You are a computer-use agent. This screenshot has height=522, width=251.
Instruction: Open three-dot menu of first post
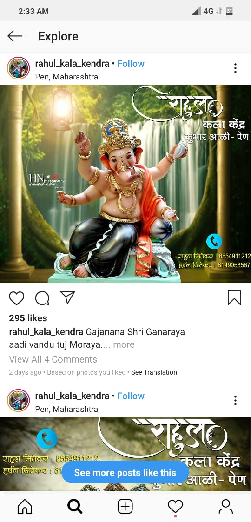coord(235,68)
